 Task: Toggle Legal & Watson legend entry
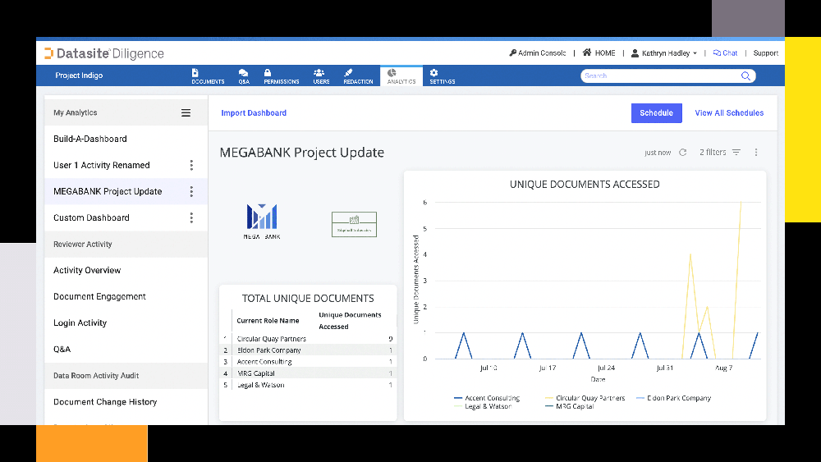(x=483, y=406)
